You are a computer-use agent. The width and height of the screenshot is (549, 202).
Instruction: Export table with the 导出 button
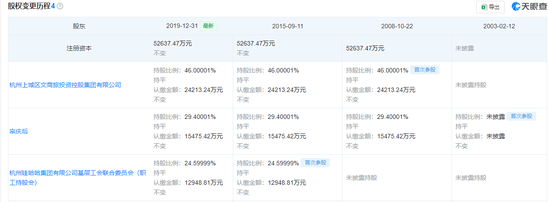(x=490, y=7)
